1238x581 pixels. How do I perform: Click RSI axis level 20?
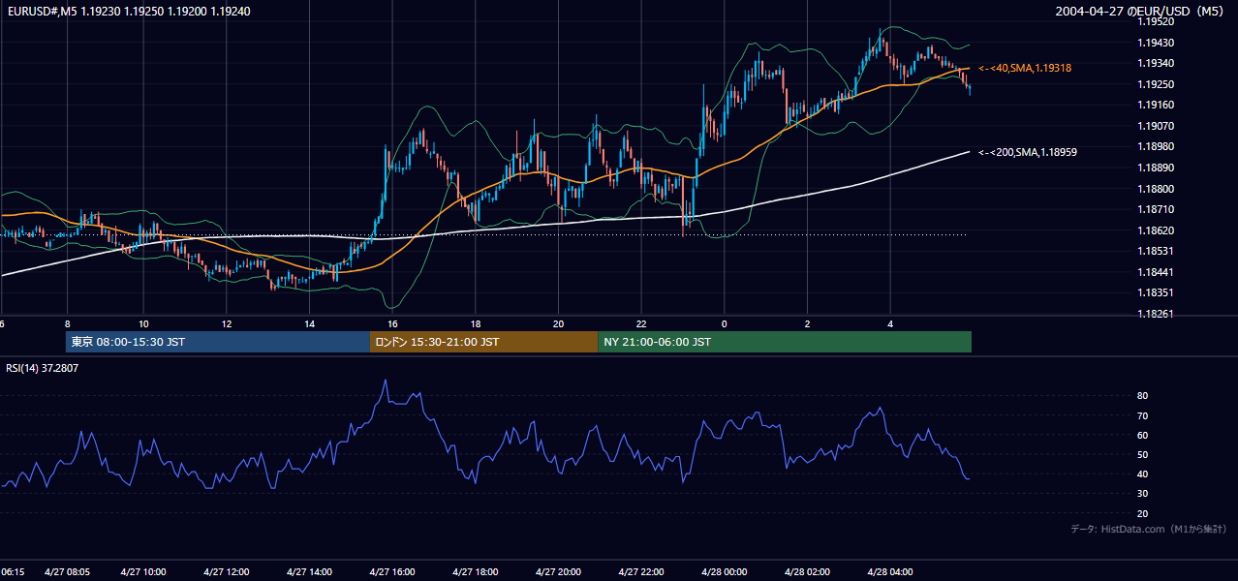[x=1143, y=513]
